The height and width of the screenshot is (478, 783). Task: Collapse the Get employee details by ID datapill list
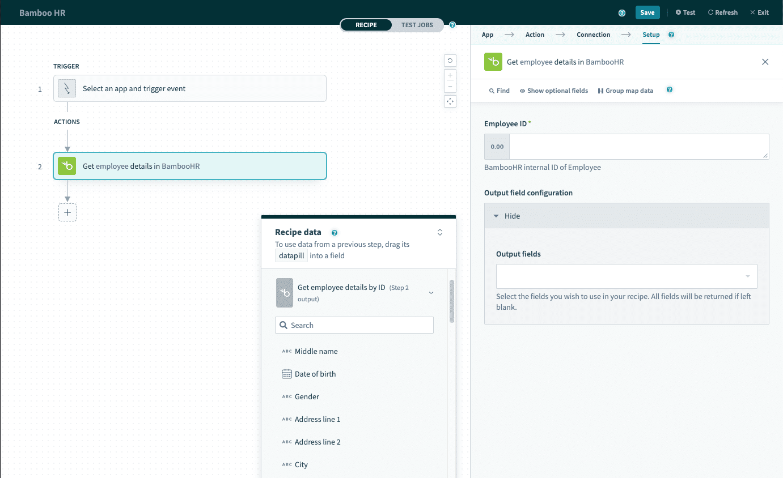click(430, 293)
